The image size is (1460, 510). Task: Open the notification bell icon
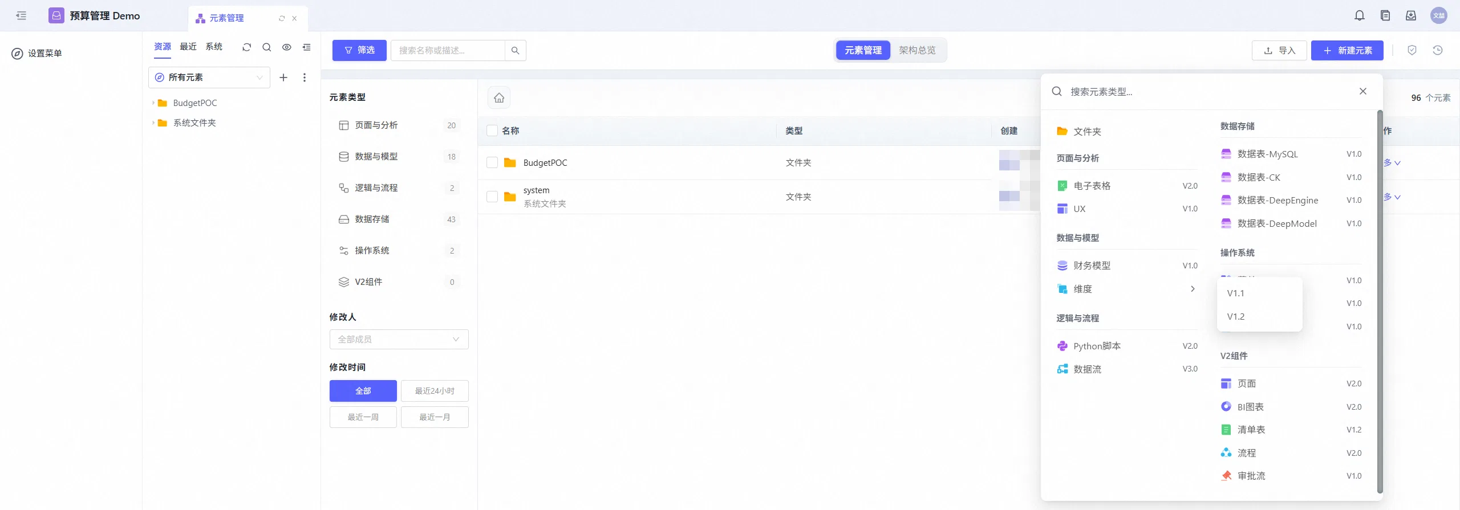(1360, 15)
